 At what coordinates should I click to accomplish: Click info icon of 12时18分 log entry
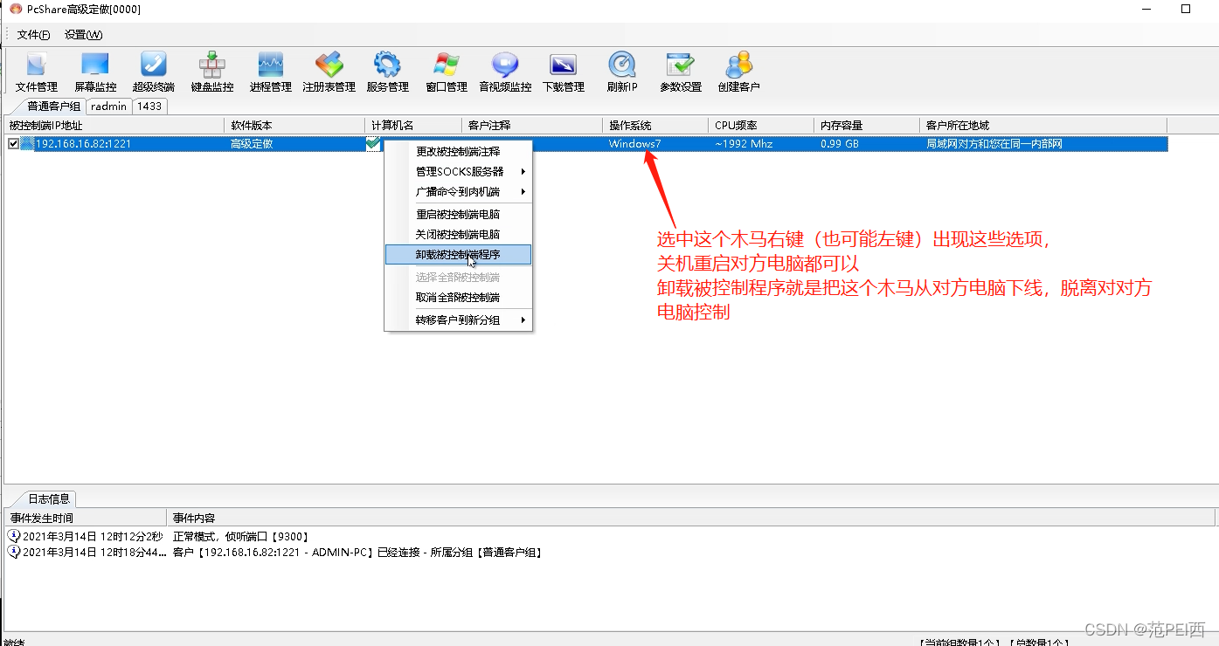pyautogui.click(x=14, y=552)
